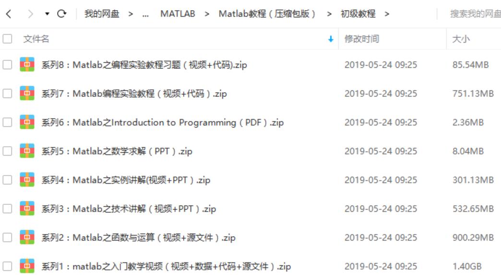The image size is (501, 275).
Task: Open the navigation history dropdown arrow
Action: 47,14
